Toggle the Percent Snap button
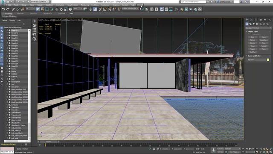Image resolution: width=273 pixels, height=154 pixels. pyautogui.click(x=109, y=9)
